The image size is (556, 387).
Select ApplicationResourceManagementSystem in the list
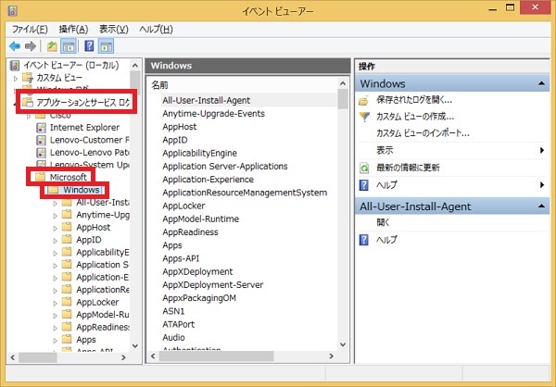tap(245, 193)
